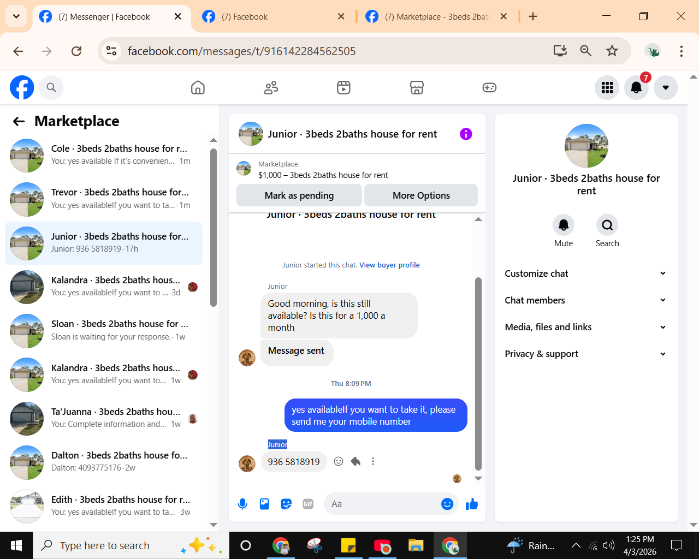Open the Windows Start menu
699x559 pixels.
pyautogui.click(x=16, y=545)
